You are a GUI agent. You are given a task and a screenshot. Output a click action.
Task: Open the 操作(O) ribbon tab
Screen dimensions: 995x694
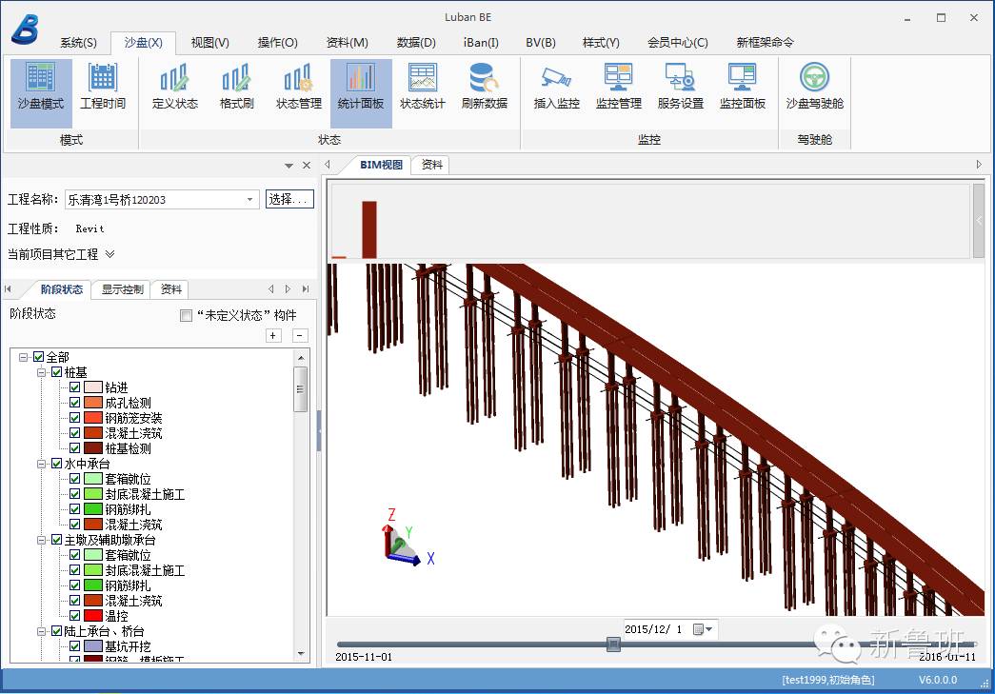pyautogui.click(x=277, y=43)
